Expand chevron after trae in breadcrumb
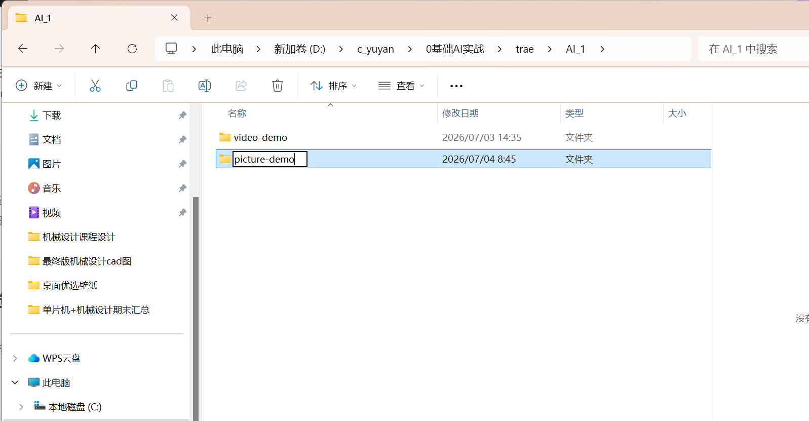 point(550,49)
